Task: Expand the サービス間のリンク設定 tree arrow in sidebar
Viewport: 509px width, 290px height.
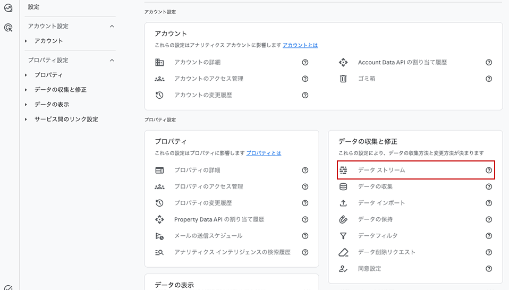Action: coord(26,120)
